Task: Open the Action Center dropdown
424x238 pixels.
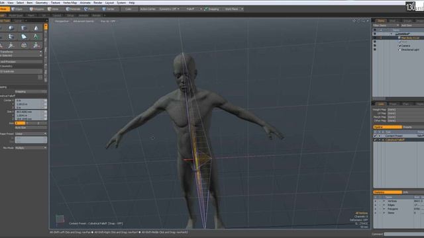Action: tap(148, 9)
